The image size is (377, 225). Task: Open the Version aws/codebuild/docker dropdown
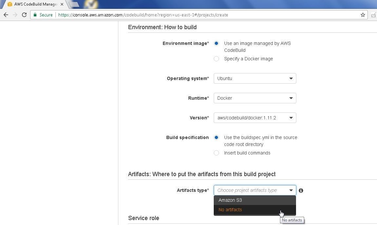pyautogui.click(x=255, y=118)
